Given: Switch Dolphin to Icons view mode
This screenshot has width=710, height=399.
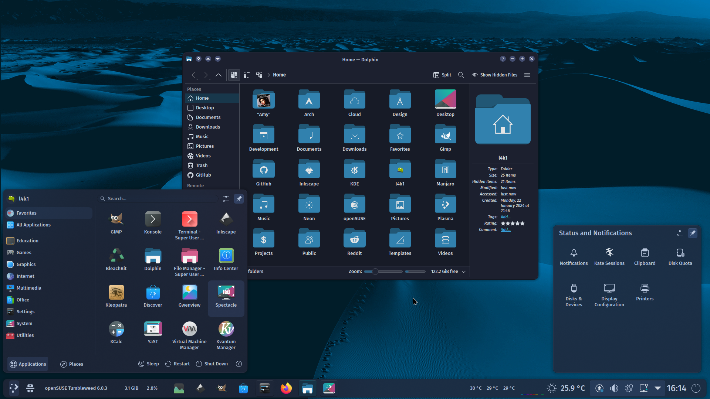Looking at the screenshot, I should (234, 75).
